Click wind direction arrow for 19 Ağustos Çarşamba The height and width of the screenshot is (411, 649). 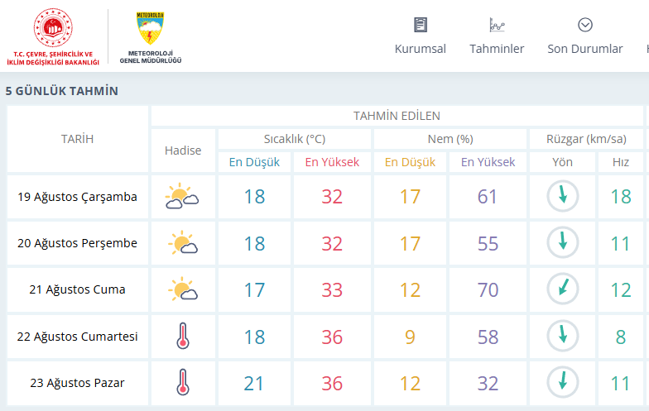563,196
